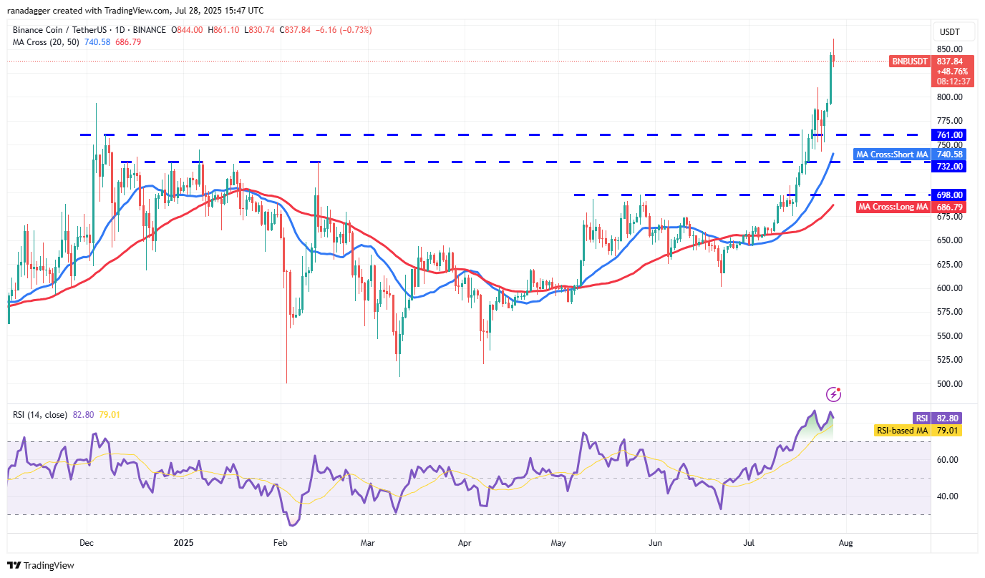Click the 60.00 mark on RSI scale
This screenshot has width=985, height=578.
click(950, 460)
